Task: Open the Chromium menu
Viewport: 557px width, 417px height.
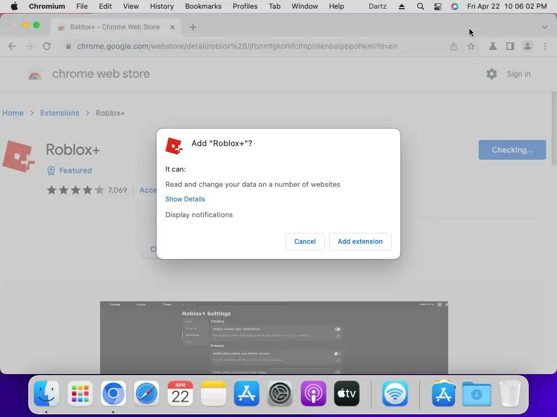Action: (x=47, y=7)
